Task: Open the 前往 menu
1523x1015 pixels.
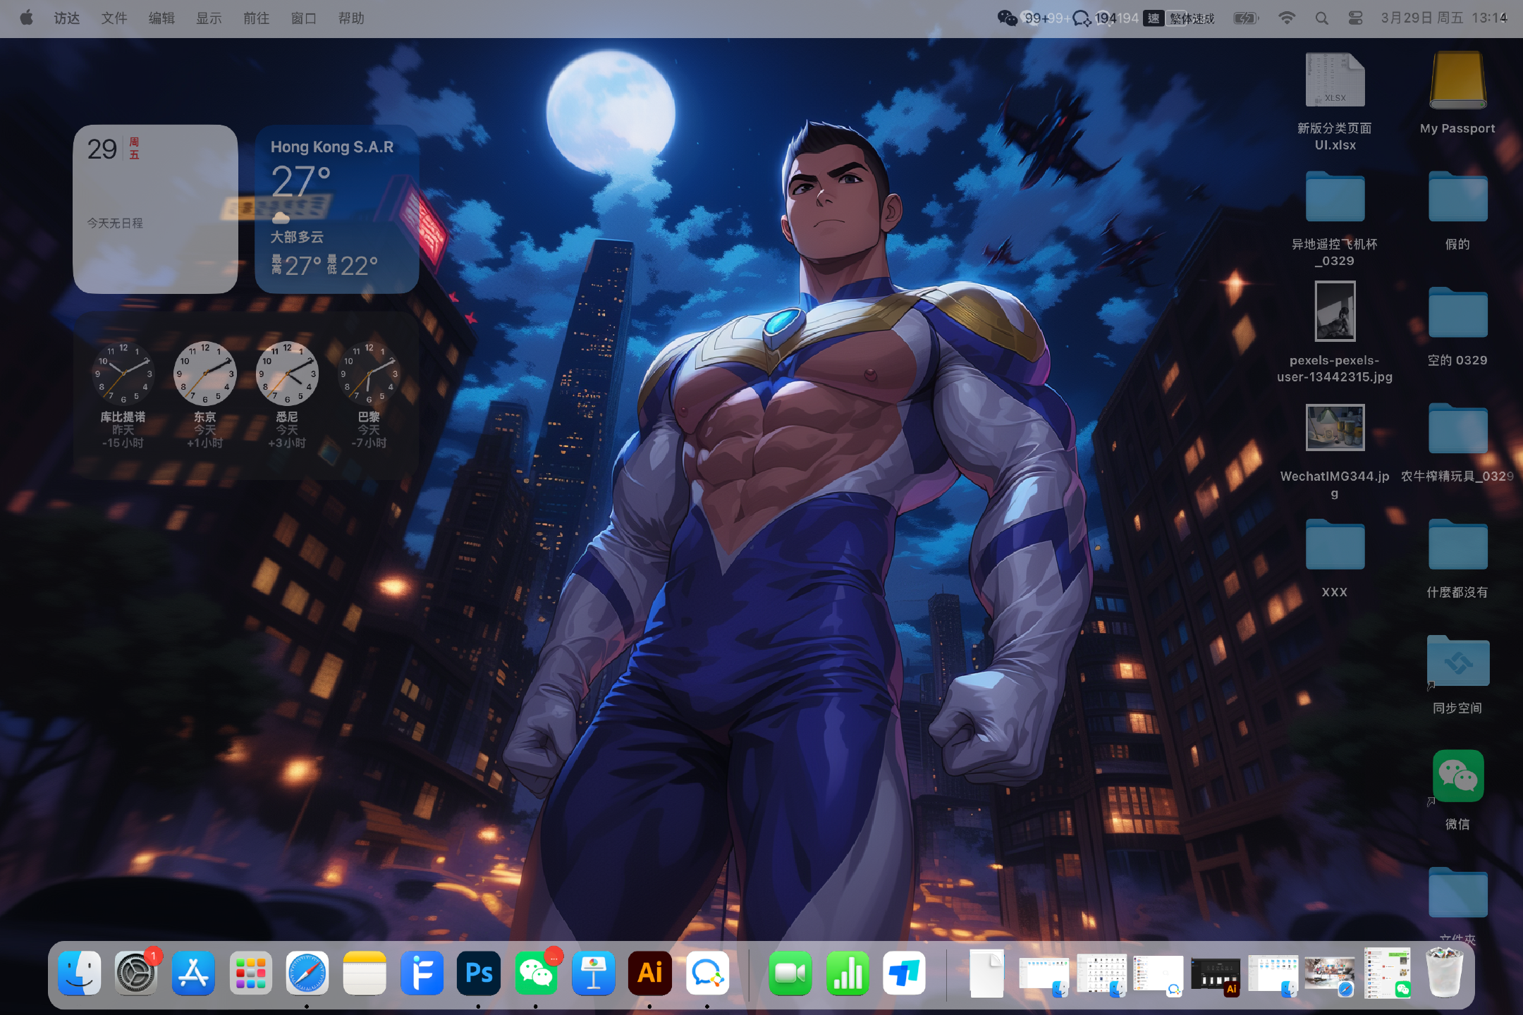Action: tap(256, 18)
